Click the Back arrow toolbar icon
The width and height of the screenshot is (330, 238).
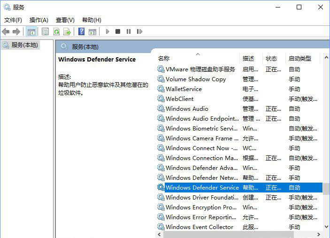pyautogui.click(x=6, y=31)
